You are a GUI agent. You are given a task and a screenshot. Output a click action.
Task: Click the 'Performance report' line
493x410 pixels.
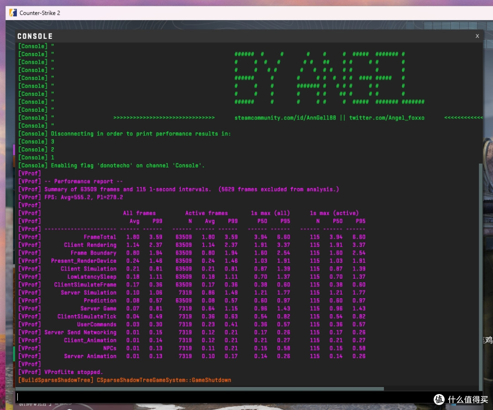pos(84,181)
